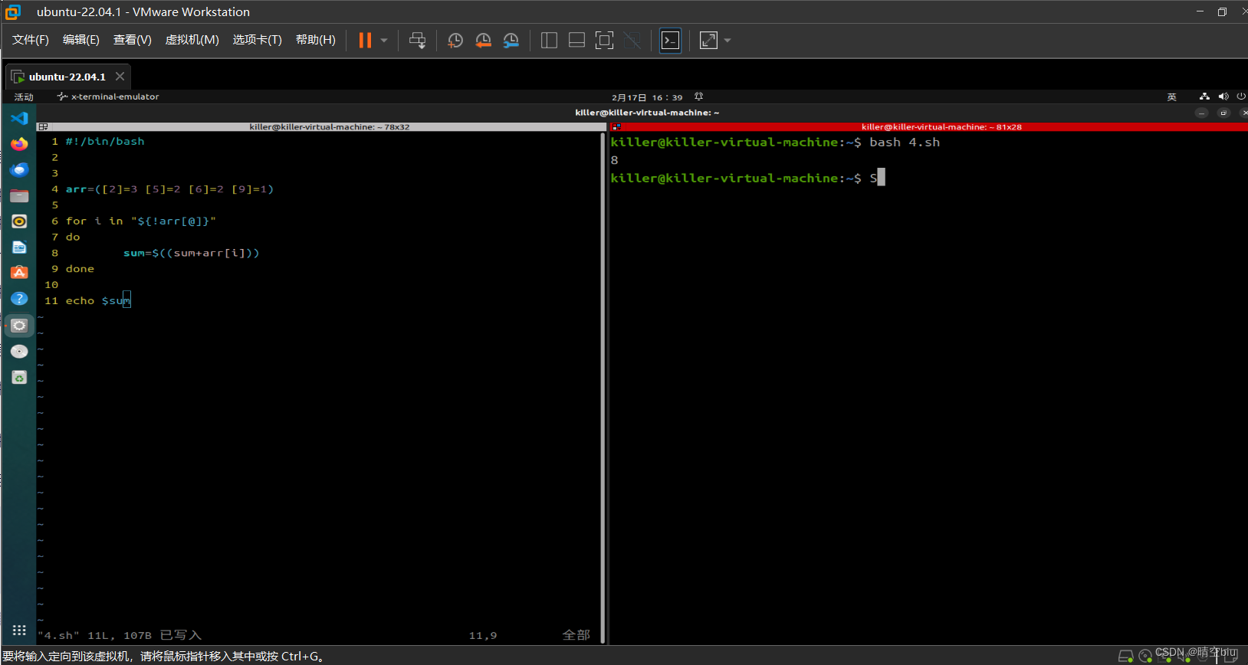Click the left pane vertical scrollbar
This screenshot has height=665, width=1248.
pos(603,387)
